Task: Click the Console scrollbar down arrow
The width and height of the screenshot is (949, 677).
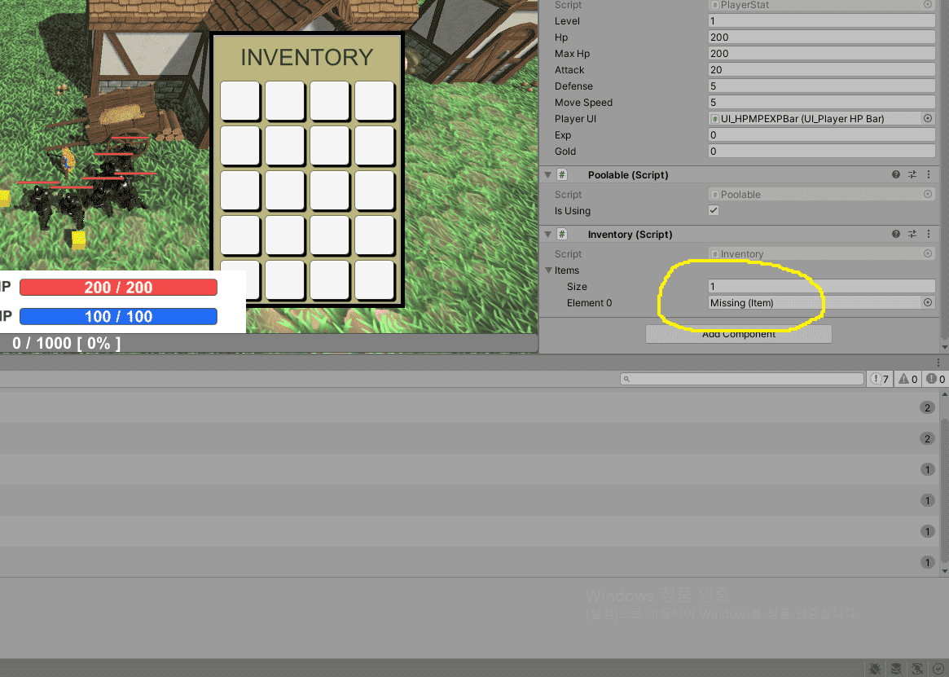Action: click(944, 571)
